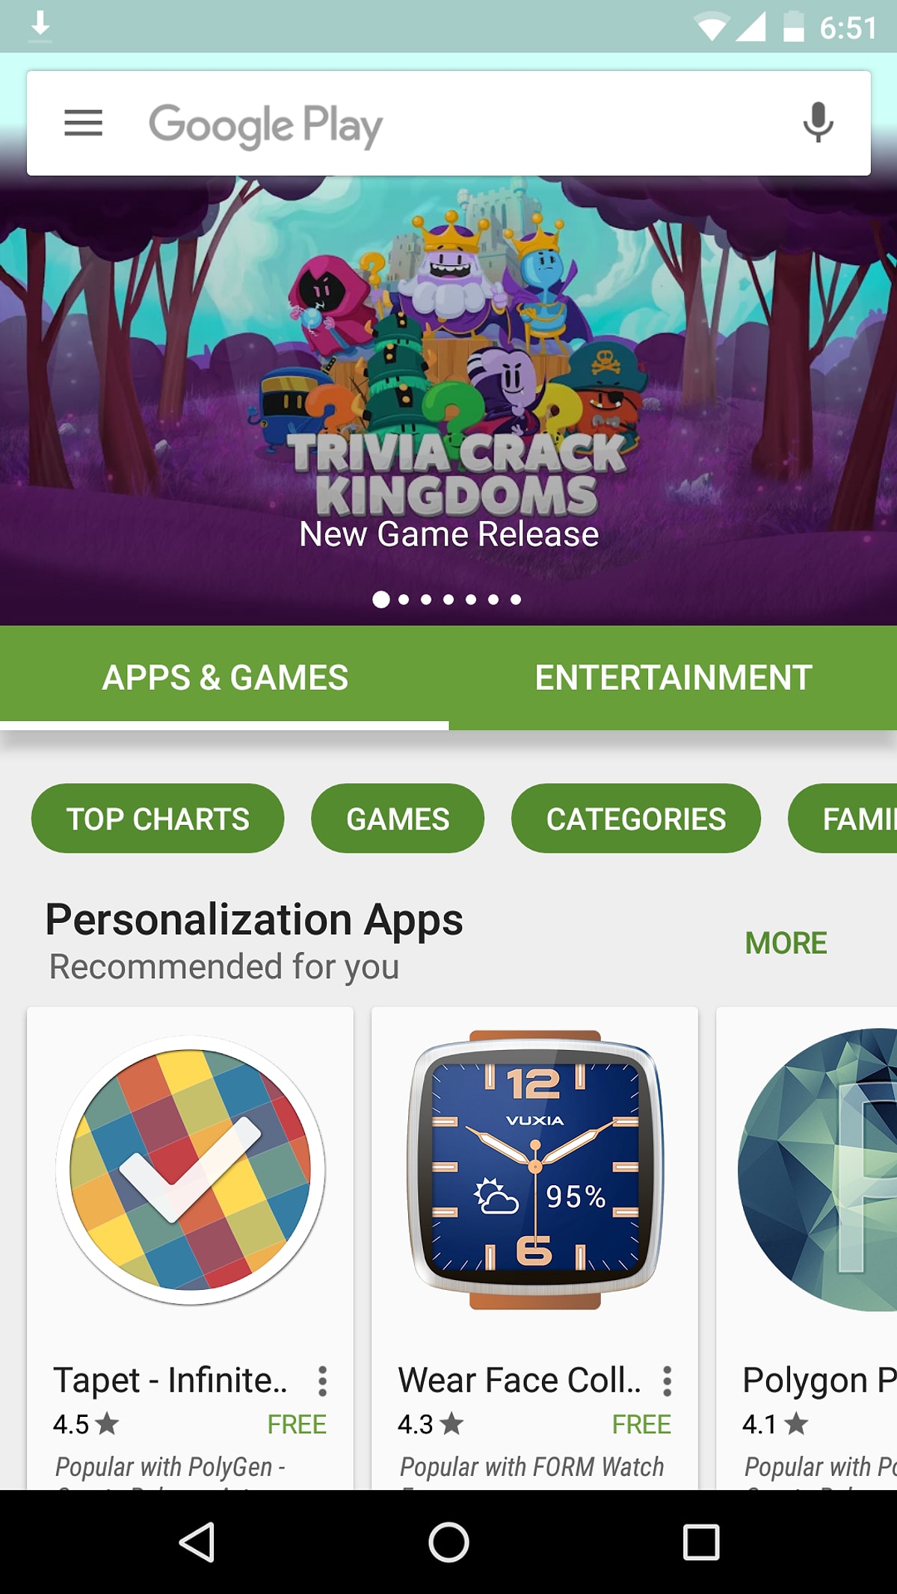Open the download notification icon in status bar
The height and width of the screenshot is (1594, 897).
point(40,27)
